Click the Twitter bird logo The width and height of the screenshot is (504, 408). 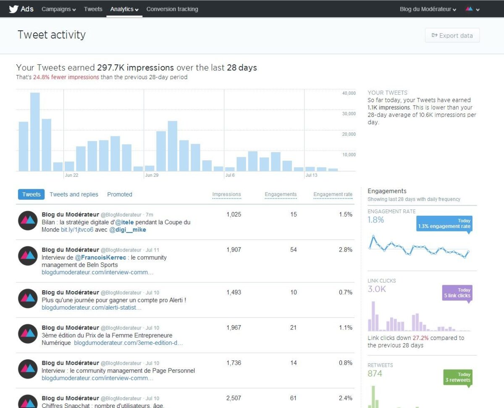tap(13, 9)
